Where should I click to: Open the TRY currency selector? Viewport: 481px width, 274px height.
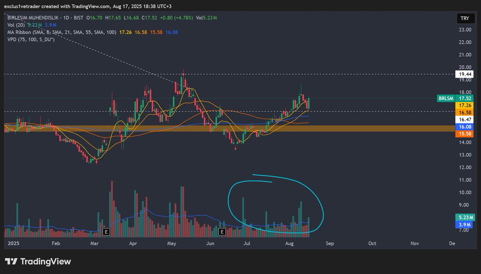click(465, 18)
